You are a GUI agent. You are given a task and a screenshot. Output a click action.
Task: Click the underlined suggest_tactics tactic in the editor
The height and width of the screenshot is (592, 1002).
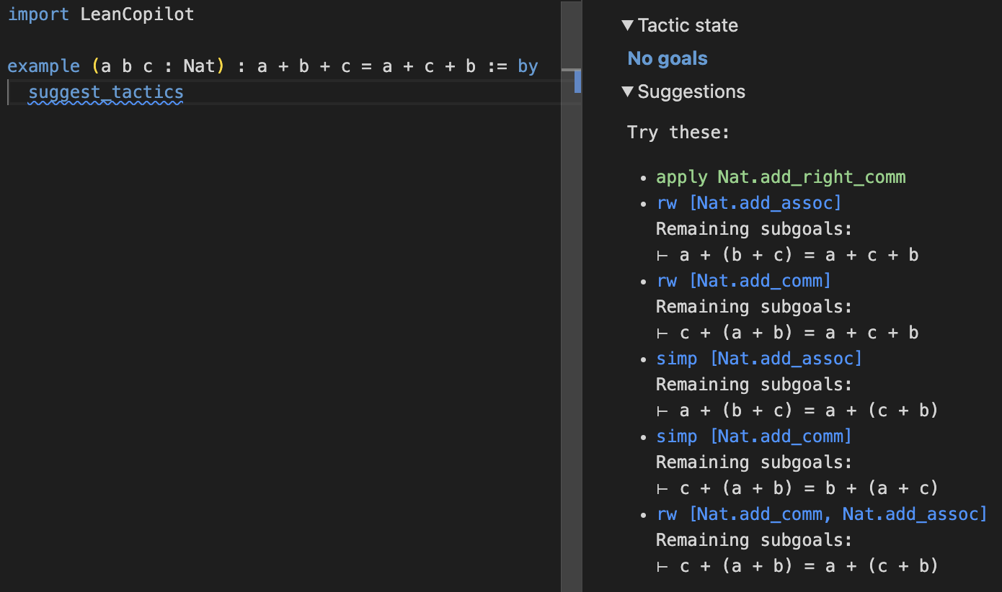tap(106, 91)
